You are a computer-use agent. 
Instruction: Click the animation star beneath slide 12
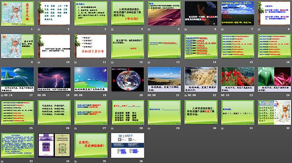(x=112, y=62)
